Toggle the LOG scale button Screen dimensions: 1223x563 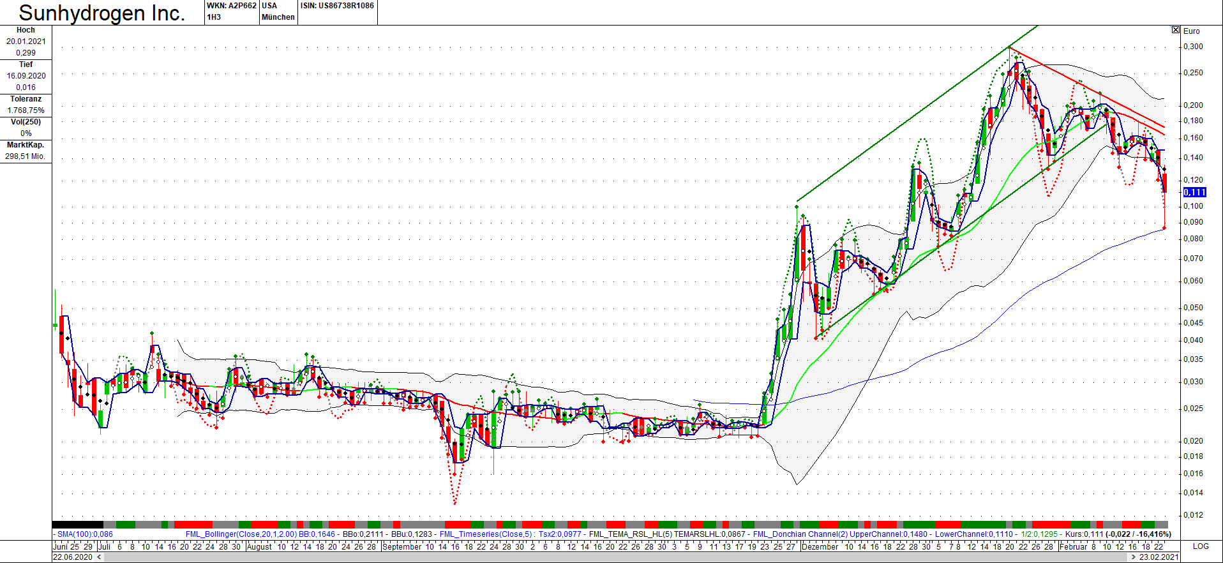pyautogui.click(x=1201, y=546)
